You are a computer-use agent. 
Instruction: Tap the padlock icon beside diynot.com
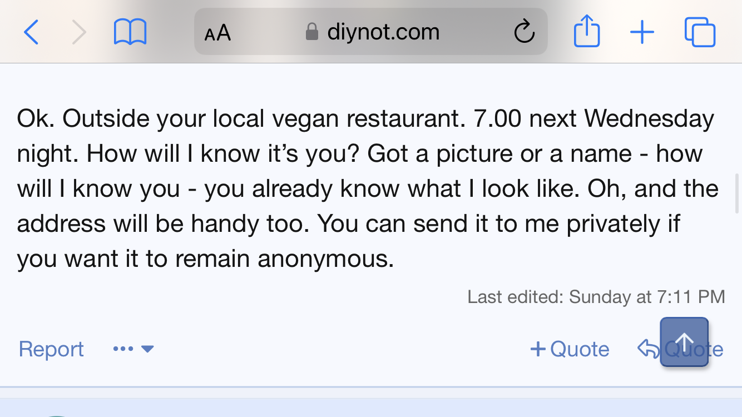312,32
